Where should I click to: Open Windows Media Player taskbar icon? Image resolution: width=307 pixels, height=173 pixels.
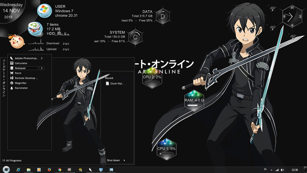(39, 170)
